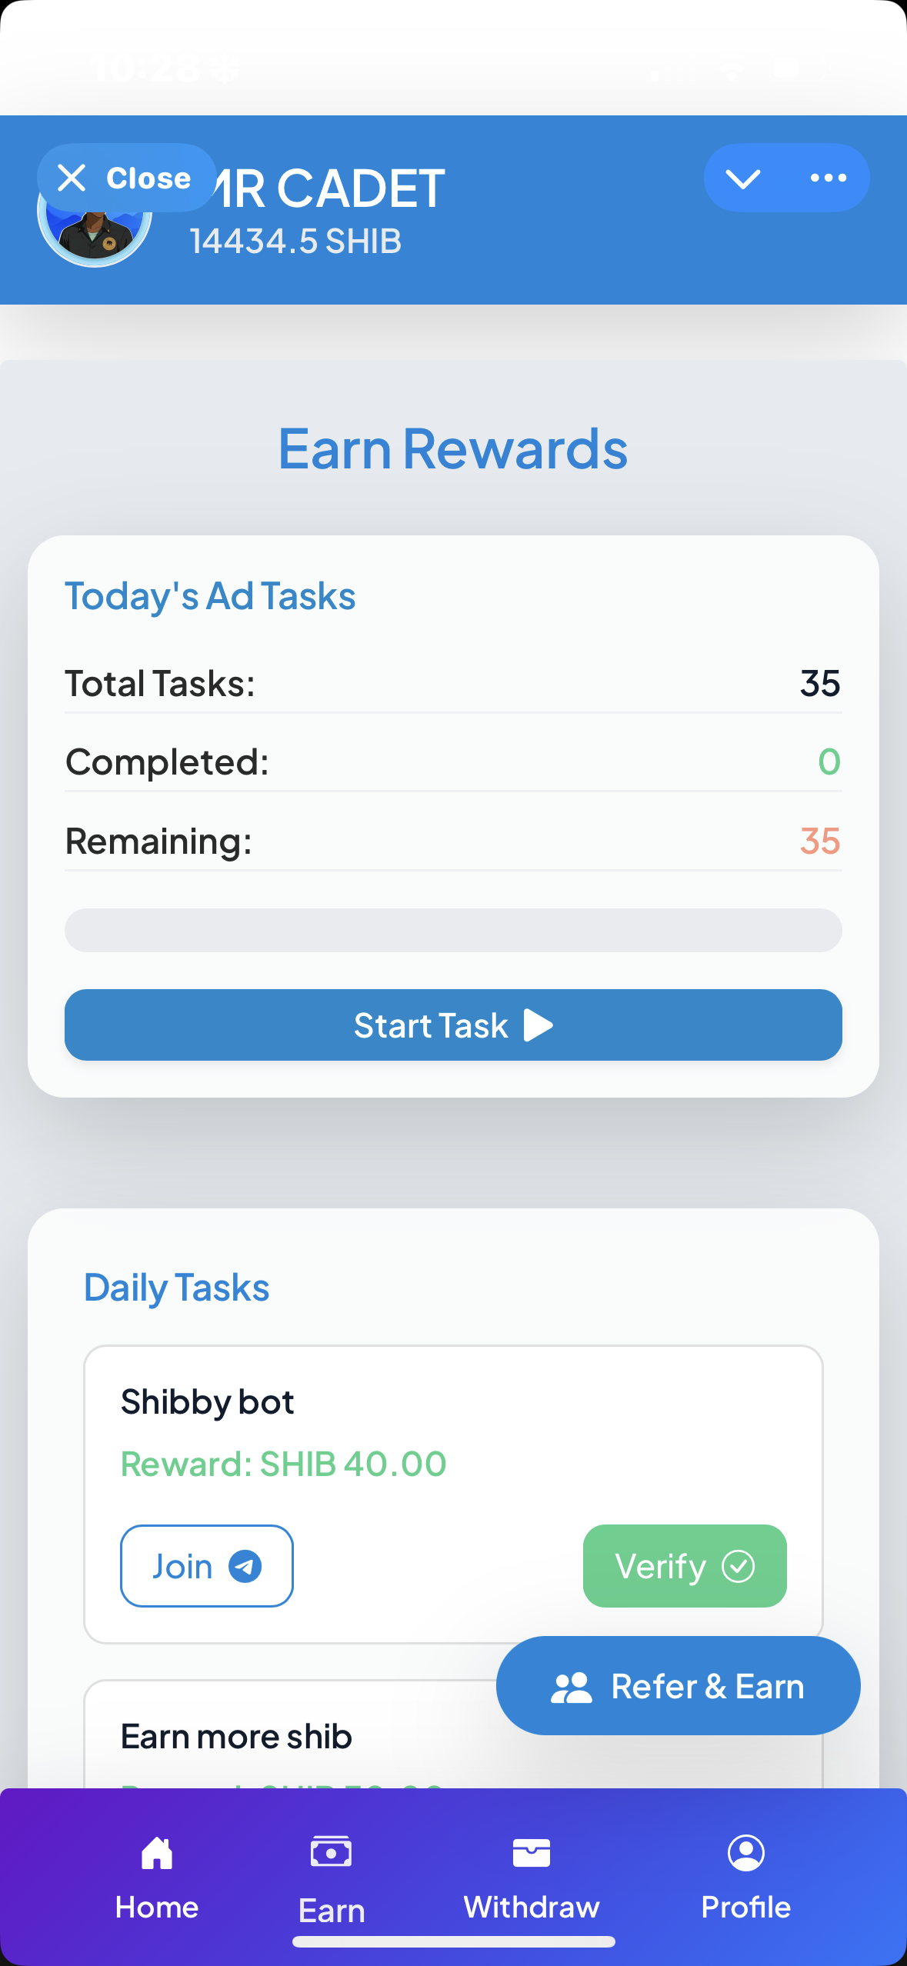Screen dimensions: 907x1966
Task: Tap the play icon on Start Task
Action: tap(536, 1025)
